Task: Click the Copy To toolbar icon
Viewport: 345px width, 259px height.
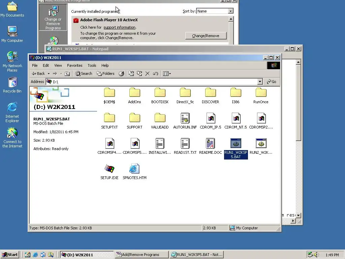Action: 139,74
